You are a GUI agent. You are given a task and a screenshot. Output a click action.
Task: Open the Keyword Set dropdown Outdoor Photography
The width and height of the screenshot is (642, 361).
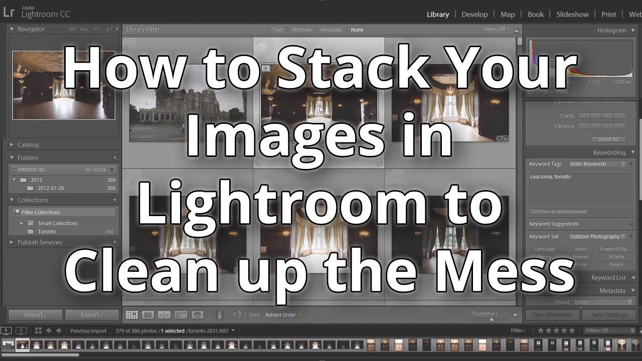[x=597, y=237]
